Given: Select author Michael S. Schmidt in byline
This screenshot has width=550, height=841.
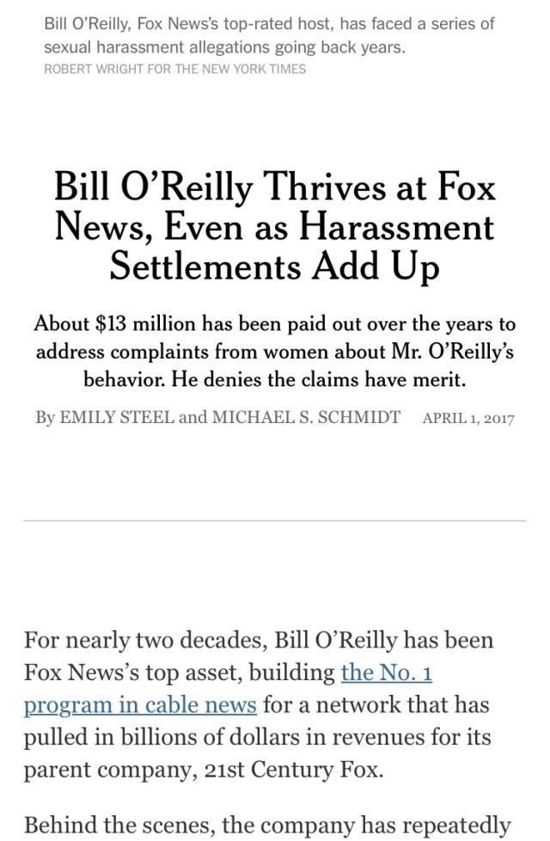Looking at the screenshot, I should 306,418.
